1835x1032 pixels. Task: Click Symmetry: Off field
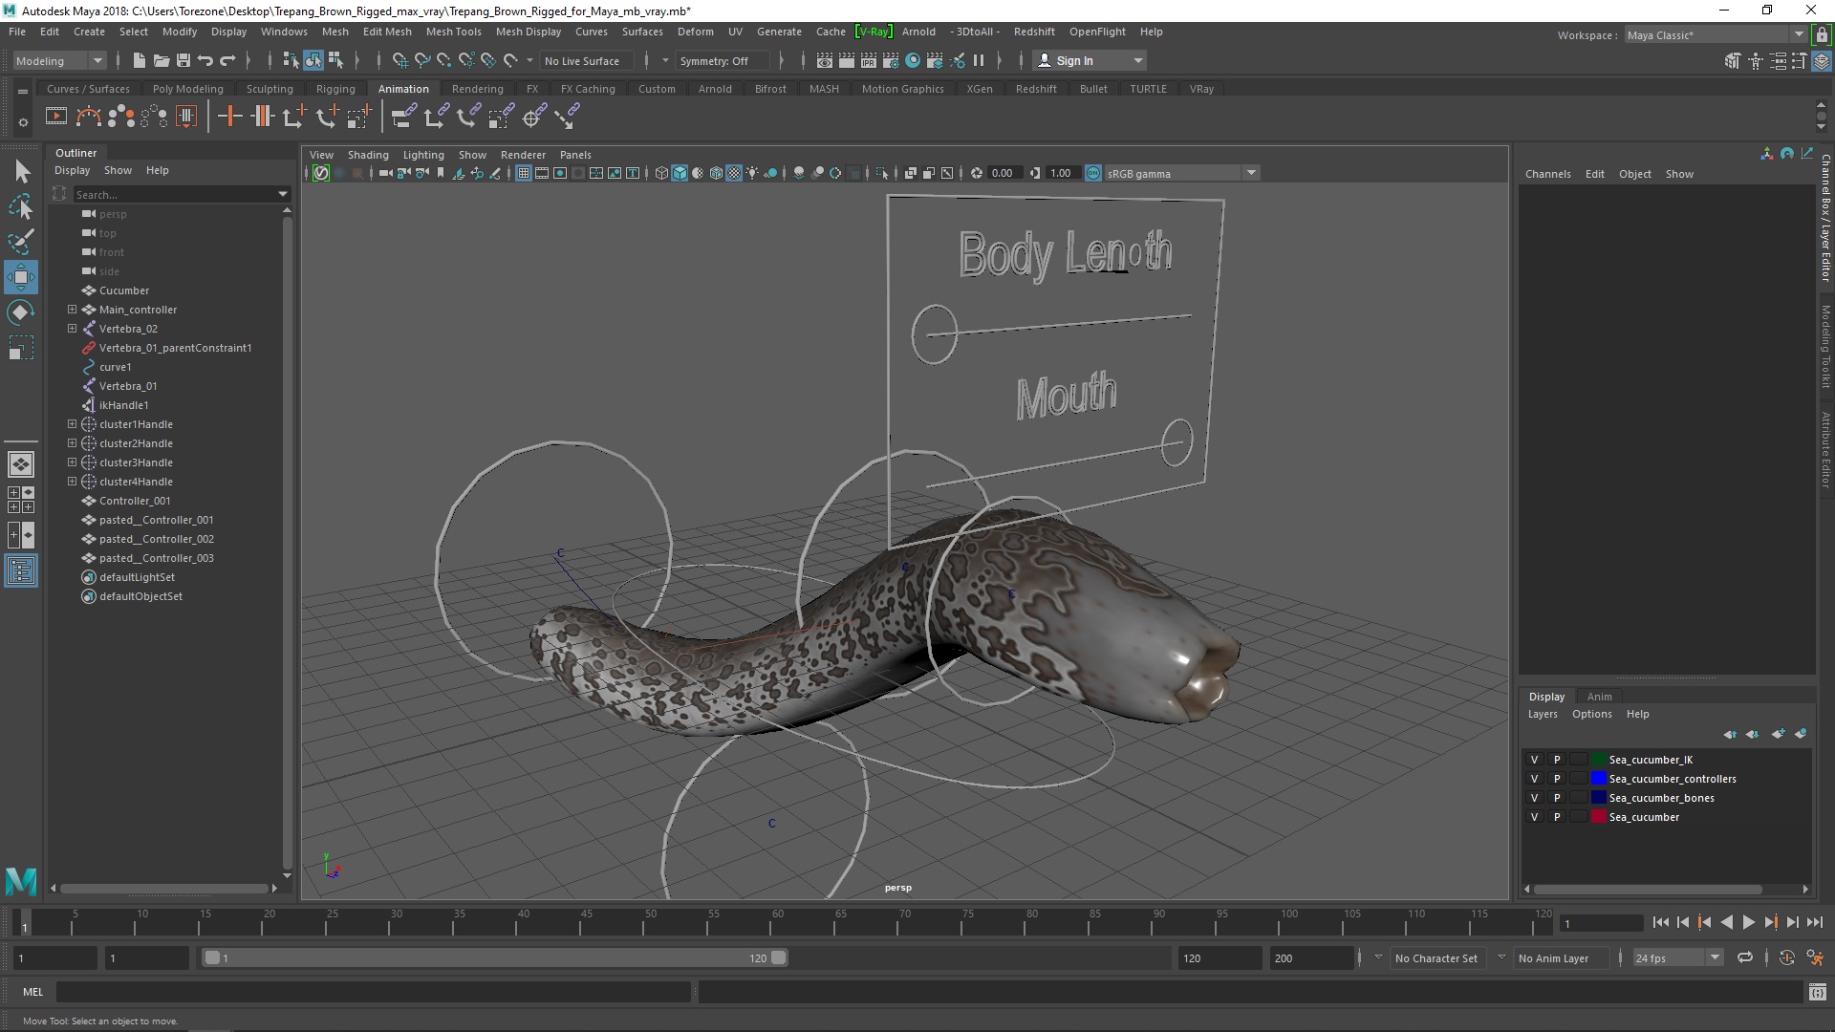click(721, 60)
